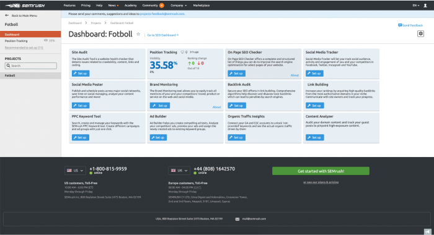Viewport: 434px width, 235px height.
Task: Open 'or see our plans & pricing' link
Action: [321, 182]
